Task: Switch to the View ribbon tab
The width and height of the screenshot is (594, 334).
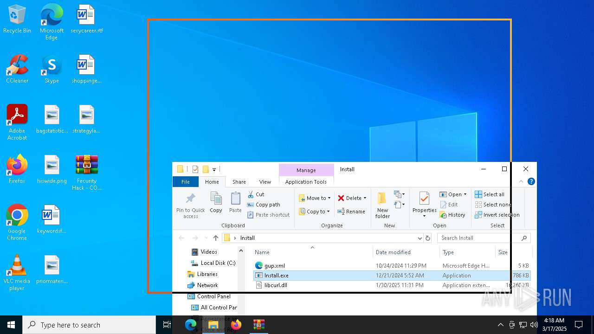Action: (x=265, y=182)
